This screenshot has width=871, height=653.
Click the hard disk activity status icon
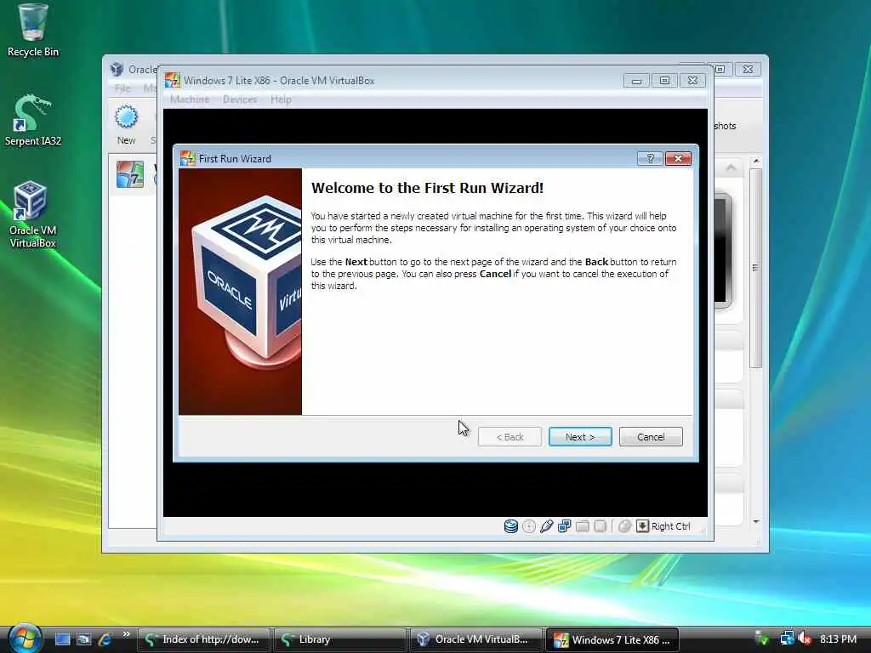[x=510, y=525]
